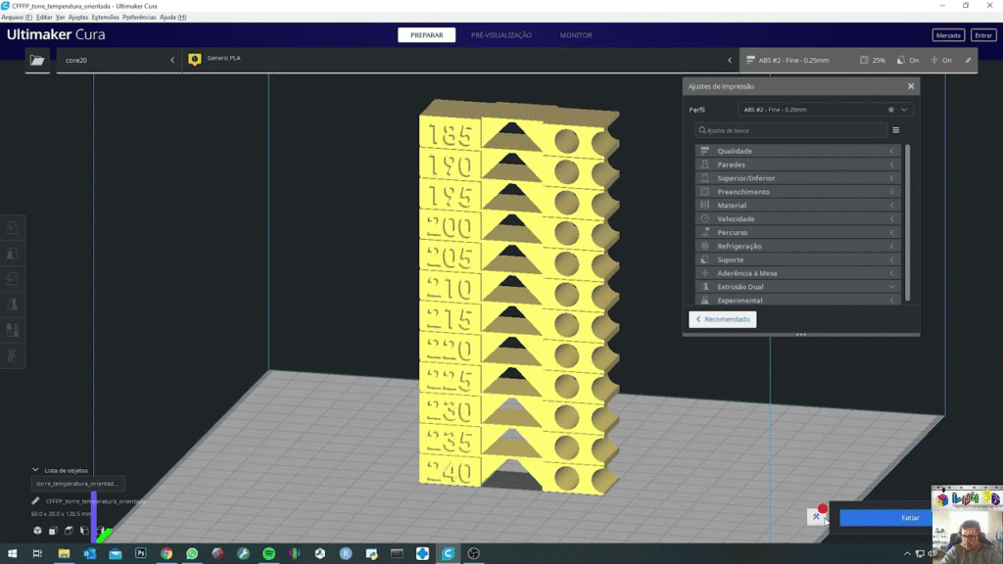Click the settings search input field

791,130
